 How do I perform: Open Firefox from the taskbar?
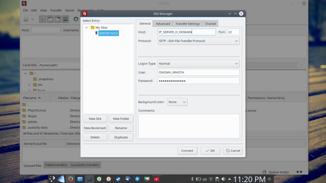[x=70, y=179]
